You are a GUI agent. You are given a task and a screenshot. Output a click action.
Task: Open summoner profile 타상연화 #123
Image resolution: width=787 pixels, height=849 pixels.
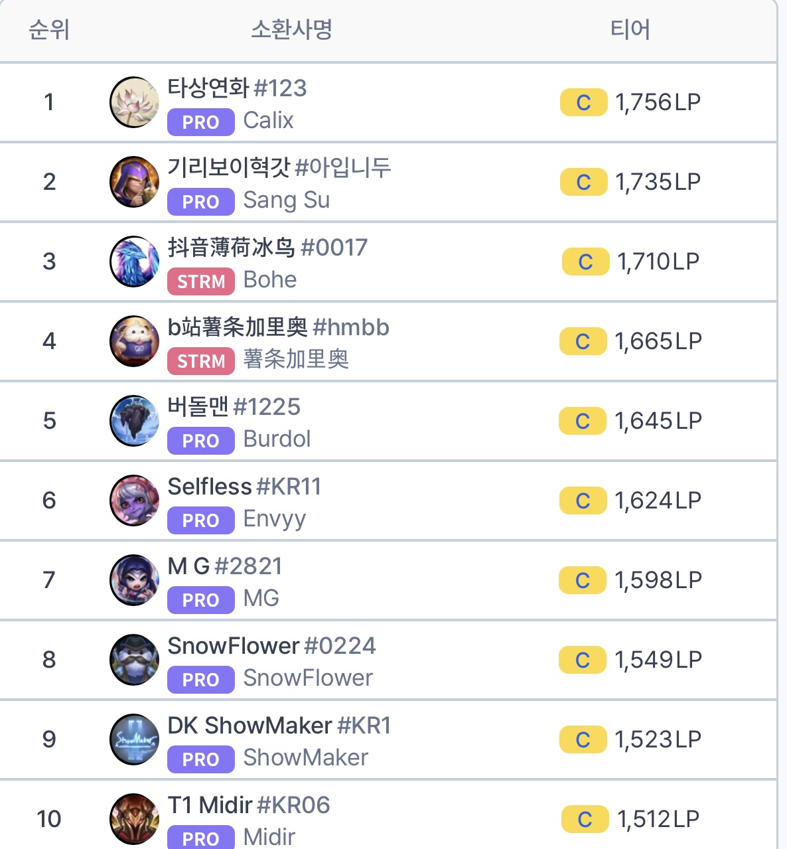[237, 88]
